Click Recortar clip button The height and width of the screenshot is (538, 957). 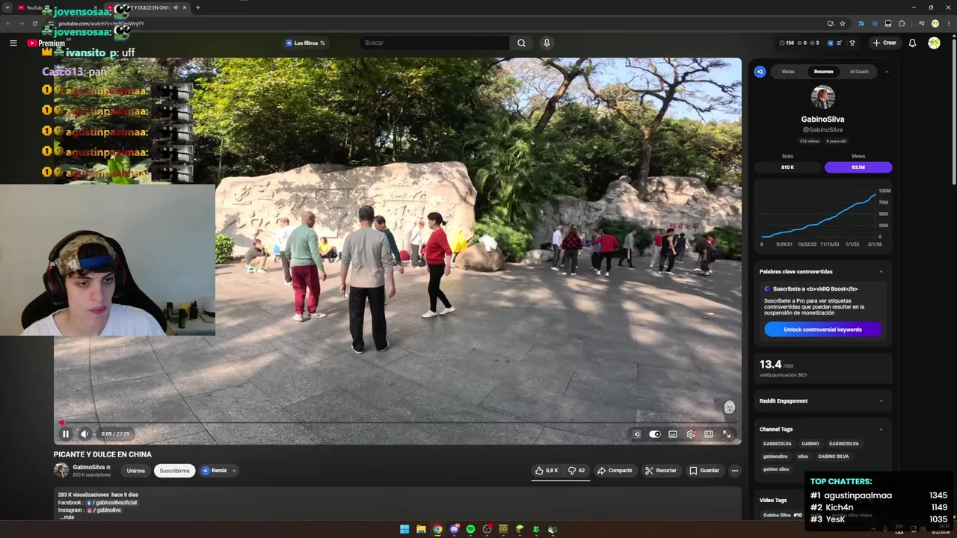661,471
